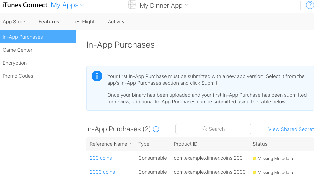Viewport: 314px width, 179px height.
Task: Click the My Dinner App grid icon
Action: click(132, 5)
